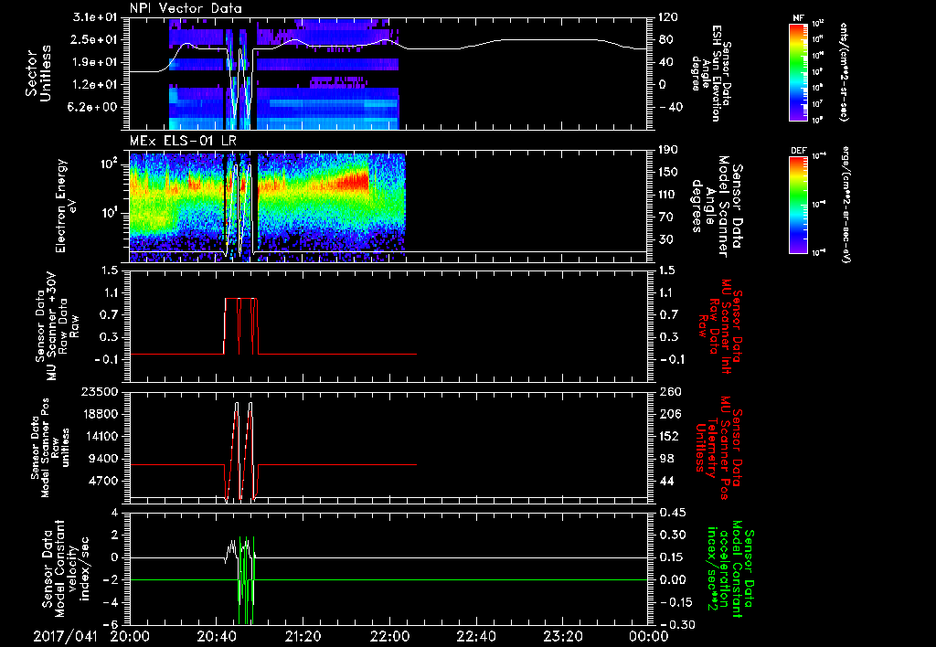Click the DEF color bar legend
Image resolution: width=936 pixels, height=647 pixels.
(x=798, y=205)
